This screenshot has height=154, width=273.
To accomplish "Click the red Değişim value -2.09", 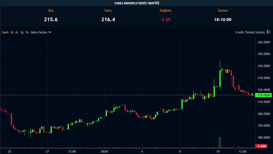I will (165, 20).
